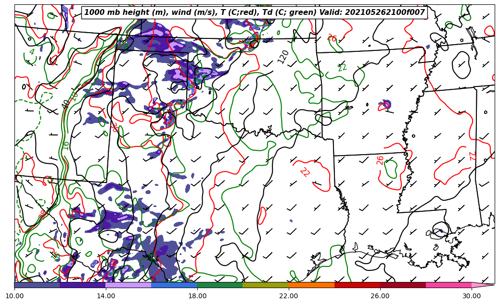Viewport: 499px width, 304px height.
Task: Click the 26.00 colorbar tick label
Action: tap(380, 296)
